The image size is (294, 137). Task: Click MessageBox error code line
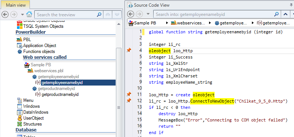(x=223, y=120)
